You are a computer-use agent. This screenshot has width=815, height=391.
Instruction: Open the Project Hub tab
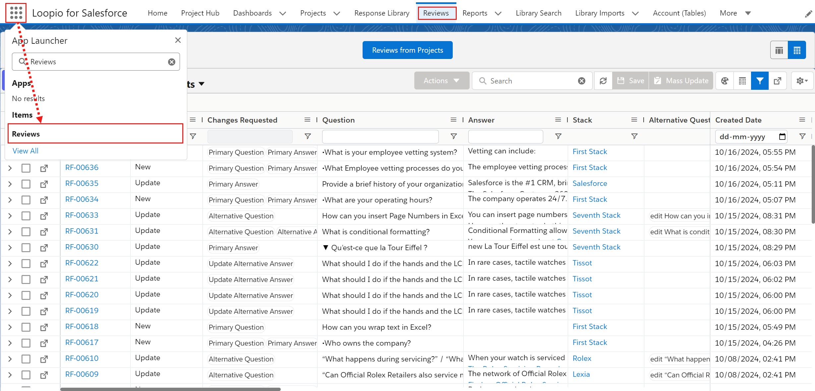click(x=200, y=13)
